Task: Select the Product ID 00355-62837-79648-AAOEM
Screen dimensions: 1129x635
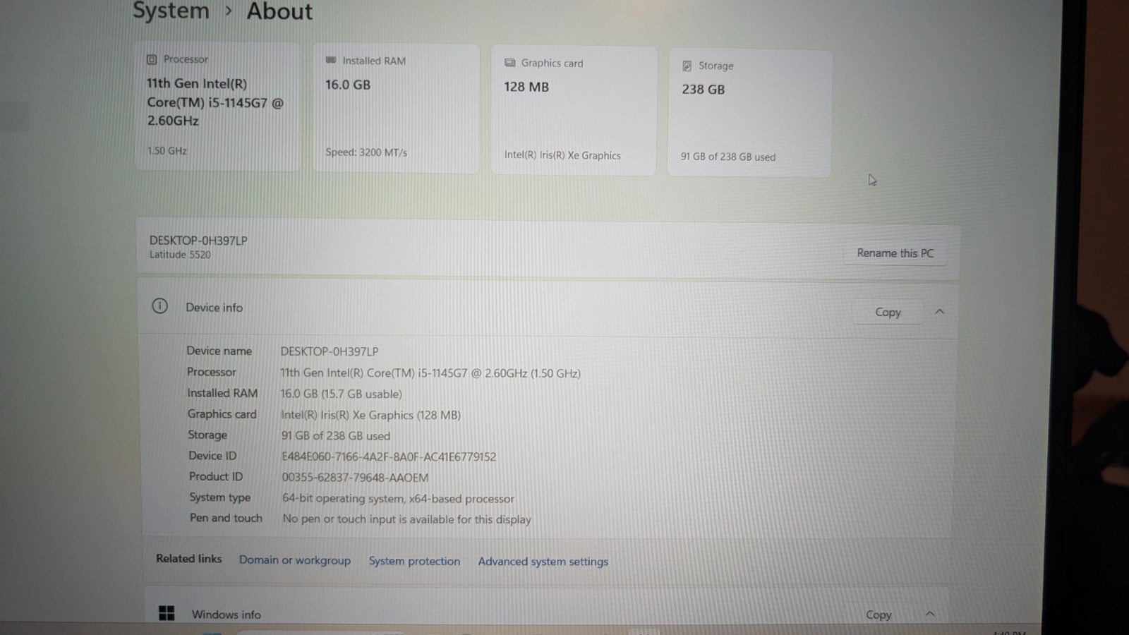Action: click(x=355, y=478)
